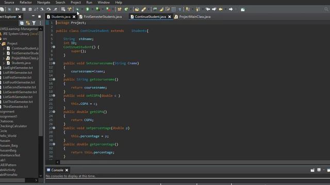The image size is (330, 185).
Task: Click the Step Return icon
Action: pyautogui.click(x=55, y=9)
